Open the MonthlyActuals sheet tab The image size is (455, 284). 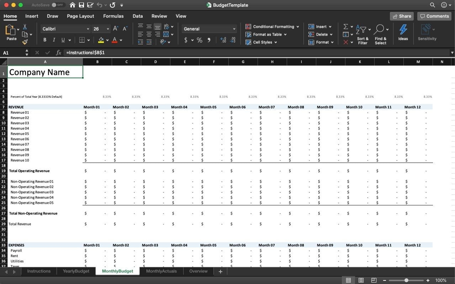pos(161,271)
